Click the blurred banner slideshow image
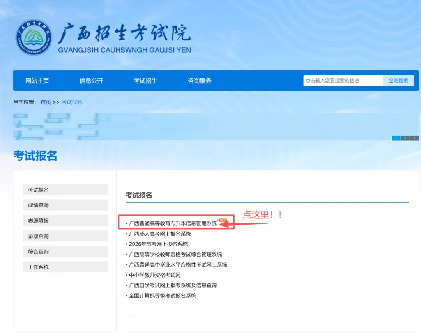 coord(216,127)
